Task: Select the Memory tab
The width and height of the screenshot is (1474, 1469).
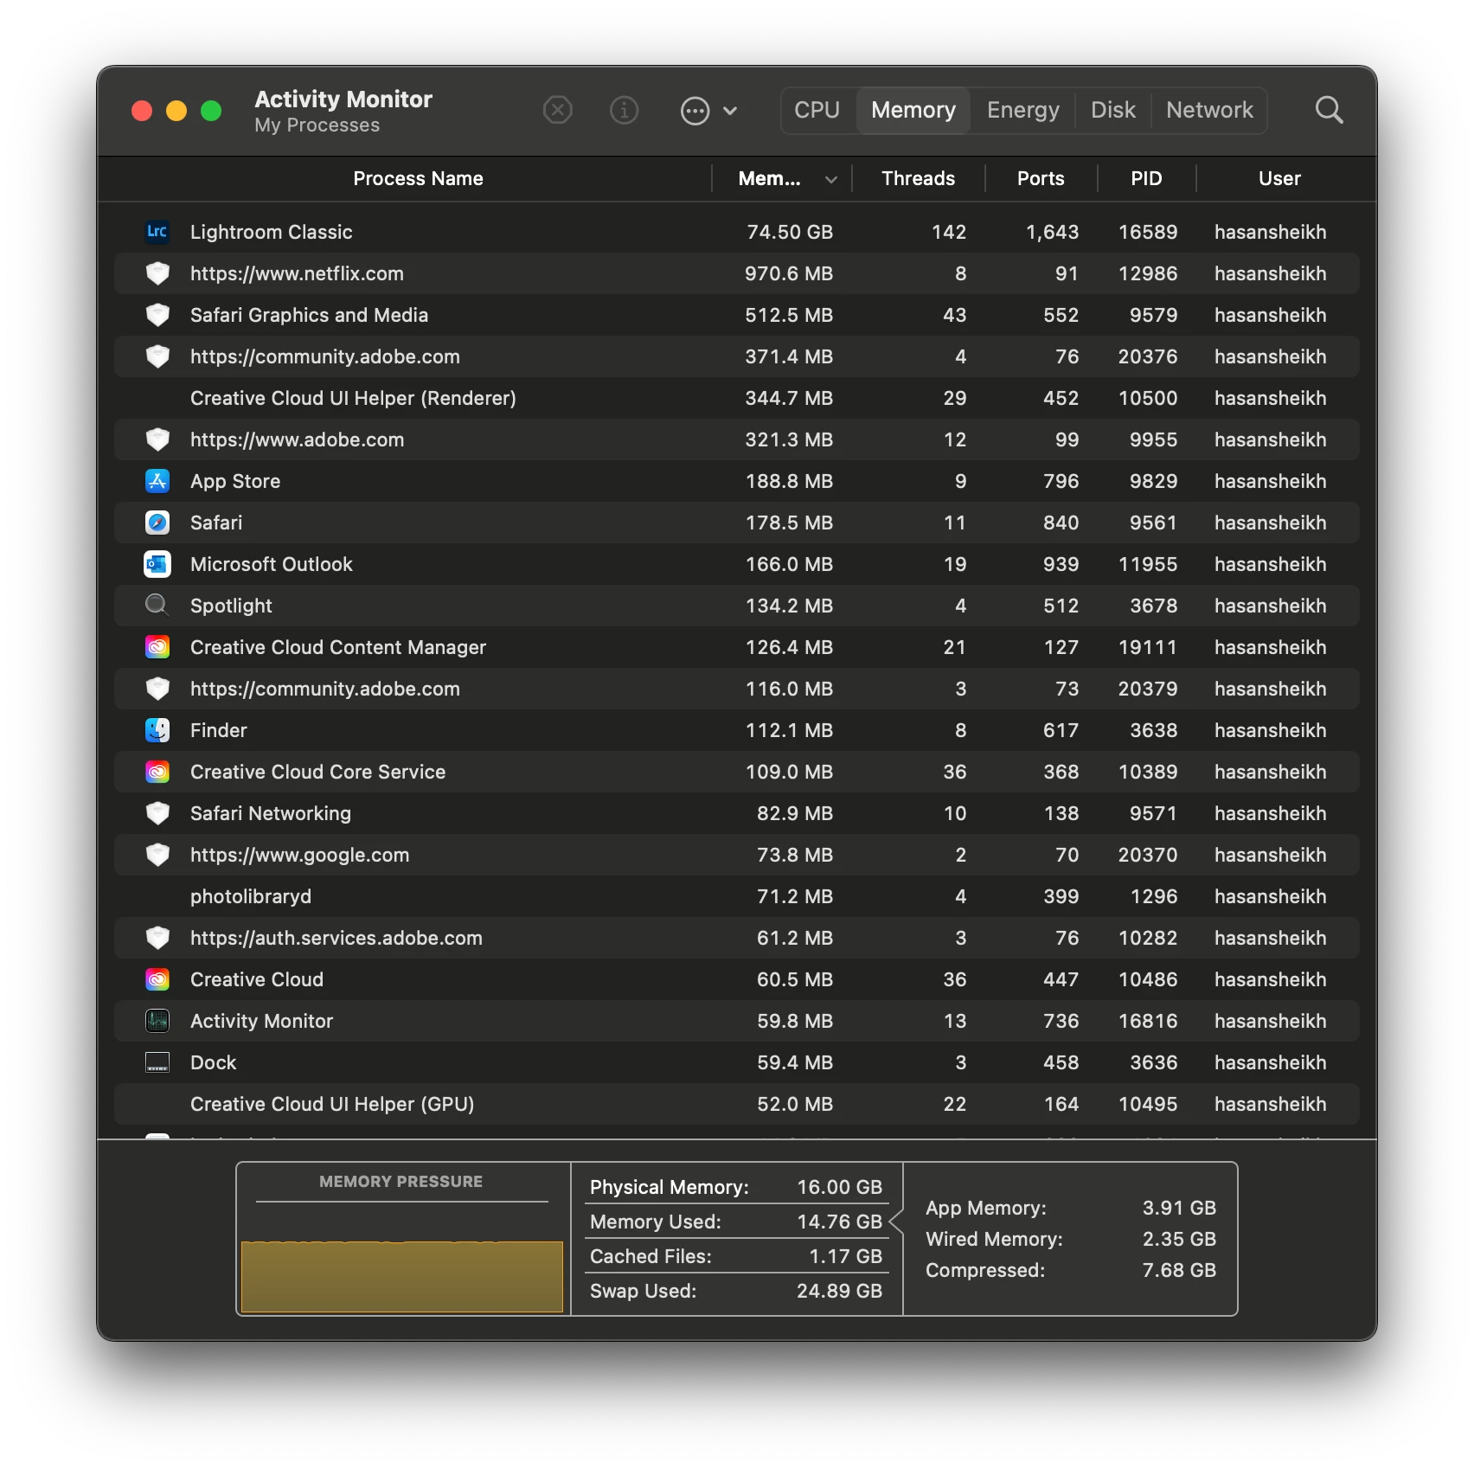Action: click(x=913, y=110)
